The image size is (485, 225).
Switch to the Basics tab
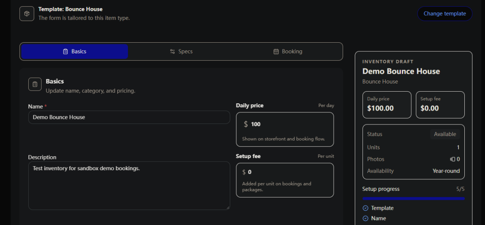[x=74, y=51]
